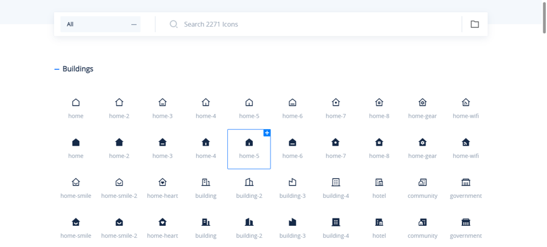This screenshot has height=247, width=547.
Task: Select the filled home-gear icon
Action: coord(422,142)
